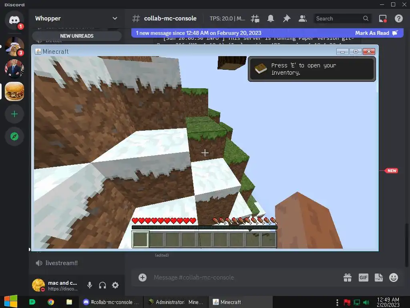410x308 pixels.
Task: Click the Search field in Discord
Action: pyautogui.click(x=342, y=18)
